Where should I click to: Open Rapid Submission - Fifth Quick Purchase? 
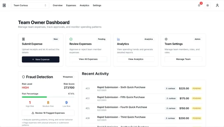pyautogui.click(x=121, y=97)
